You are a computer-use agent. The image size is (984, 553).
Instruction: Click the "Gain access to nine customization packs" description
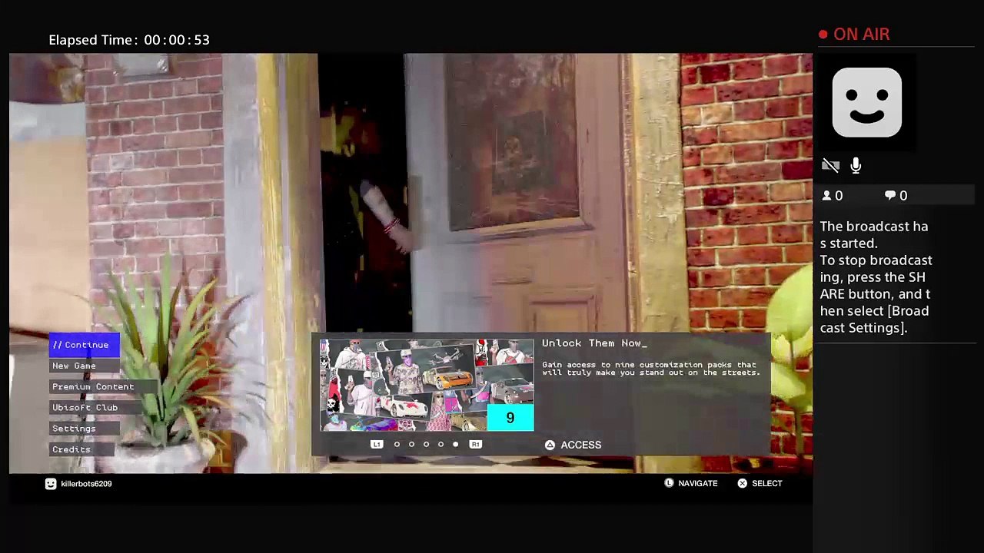coord(651,369)
